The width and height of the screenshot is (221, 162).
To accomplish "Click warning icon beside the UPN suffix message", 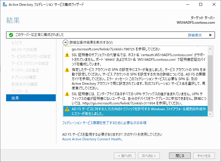I will [67, 94].
